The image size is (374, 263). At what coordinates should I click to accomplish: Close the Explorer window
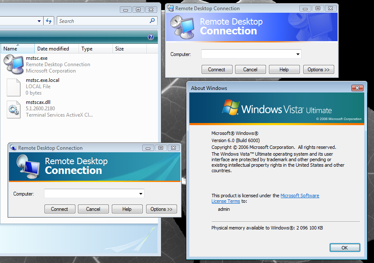[151, 10]
